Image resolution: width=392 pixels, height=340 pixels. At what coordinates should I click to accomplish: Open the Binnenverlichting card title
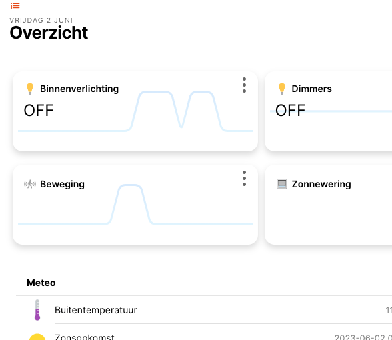point(79,89)
